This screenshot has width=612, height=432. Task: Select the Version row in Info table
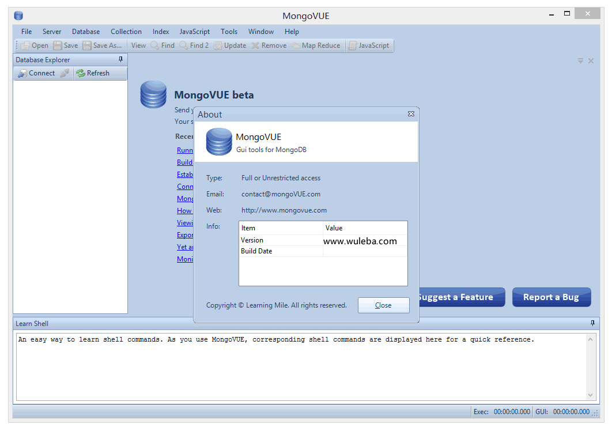(x=323, y=240)
